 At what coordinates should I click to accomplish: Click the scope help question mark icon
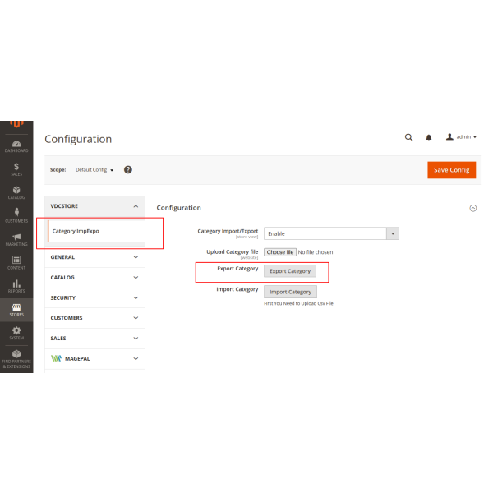pyautogui.click(x=128, y=169)
